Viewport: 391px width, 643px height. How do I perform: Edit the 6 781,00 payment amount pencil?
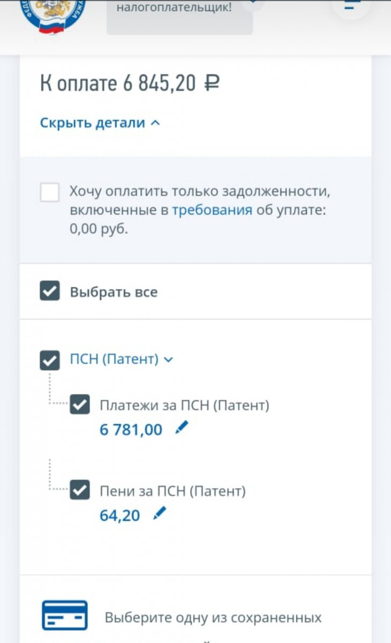182,428
